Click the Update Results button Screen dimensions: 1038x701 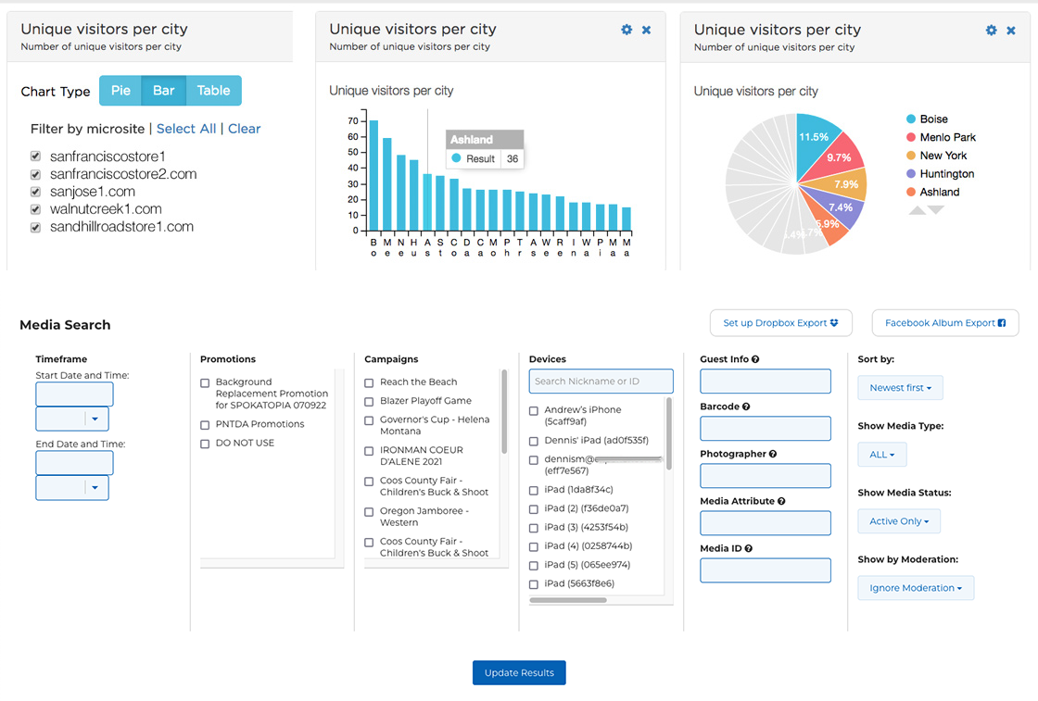pyautogui.click(x=519, y=672)
